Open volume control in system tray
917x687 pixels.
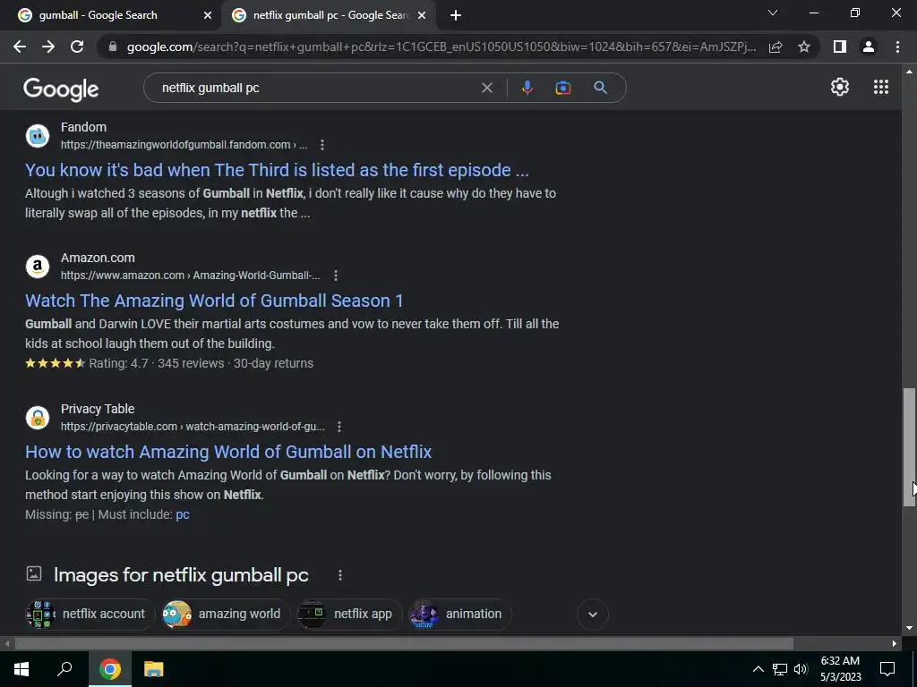pos(801,669)
